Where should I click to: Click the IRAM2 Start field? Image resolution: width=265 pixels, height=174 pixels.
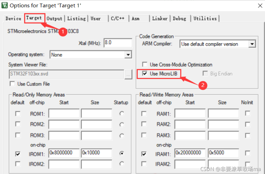click(190, 164)
